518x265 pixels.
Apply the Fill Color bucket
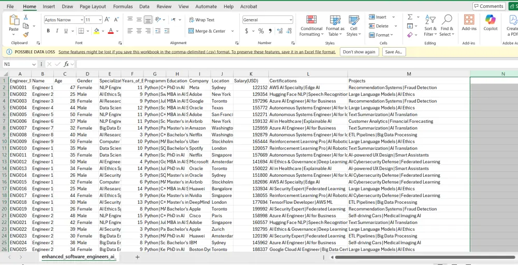(x=96, y=31)
